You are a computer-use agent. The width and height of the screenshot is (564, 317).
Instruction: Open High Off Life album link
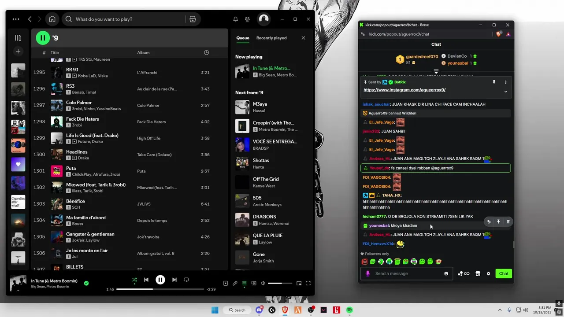[x=148, y=138]
